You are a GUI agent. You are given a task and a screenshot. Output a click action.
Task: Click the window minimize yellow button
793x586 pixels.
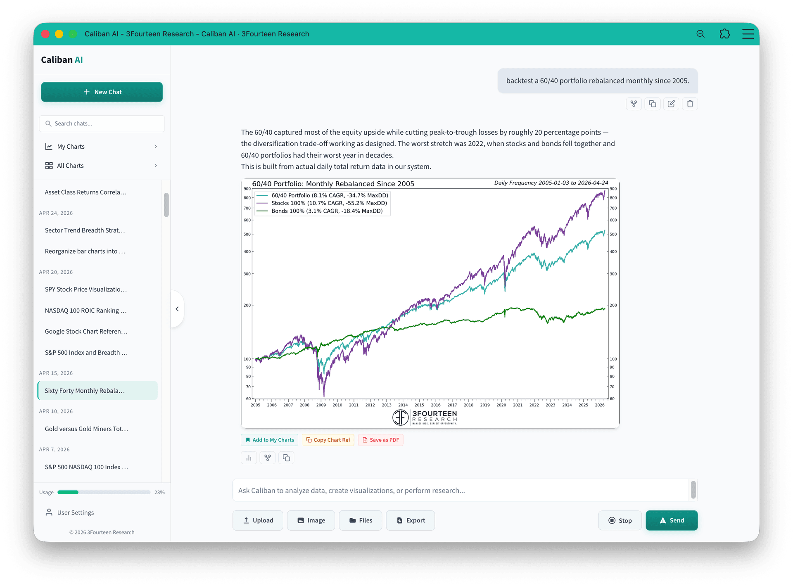tap(59, 34)
